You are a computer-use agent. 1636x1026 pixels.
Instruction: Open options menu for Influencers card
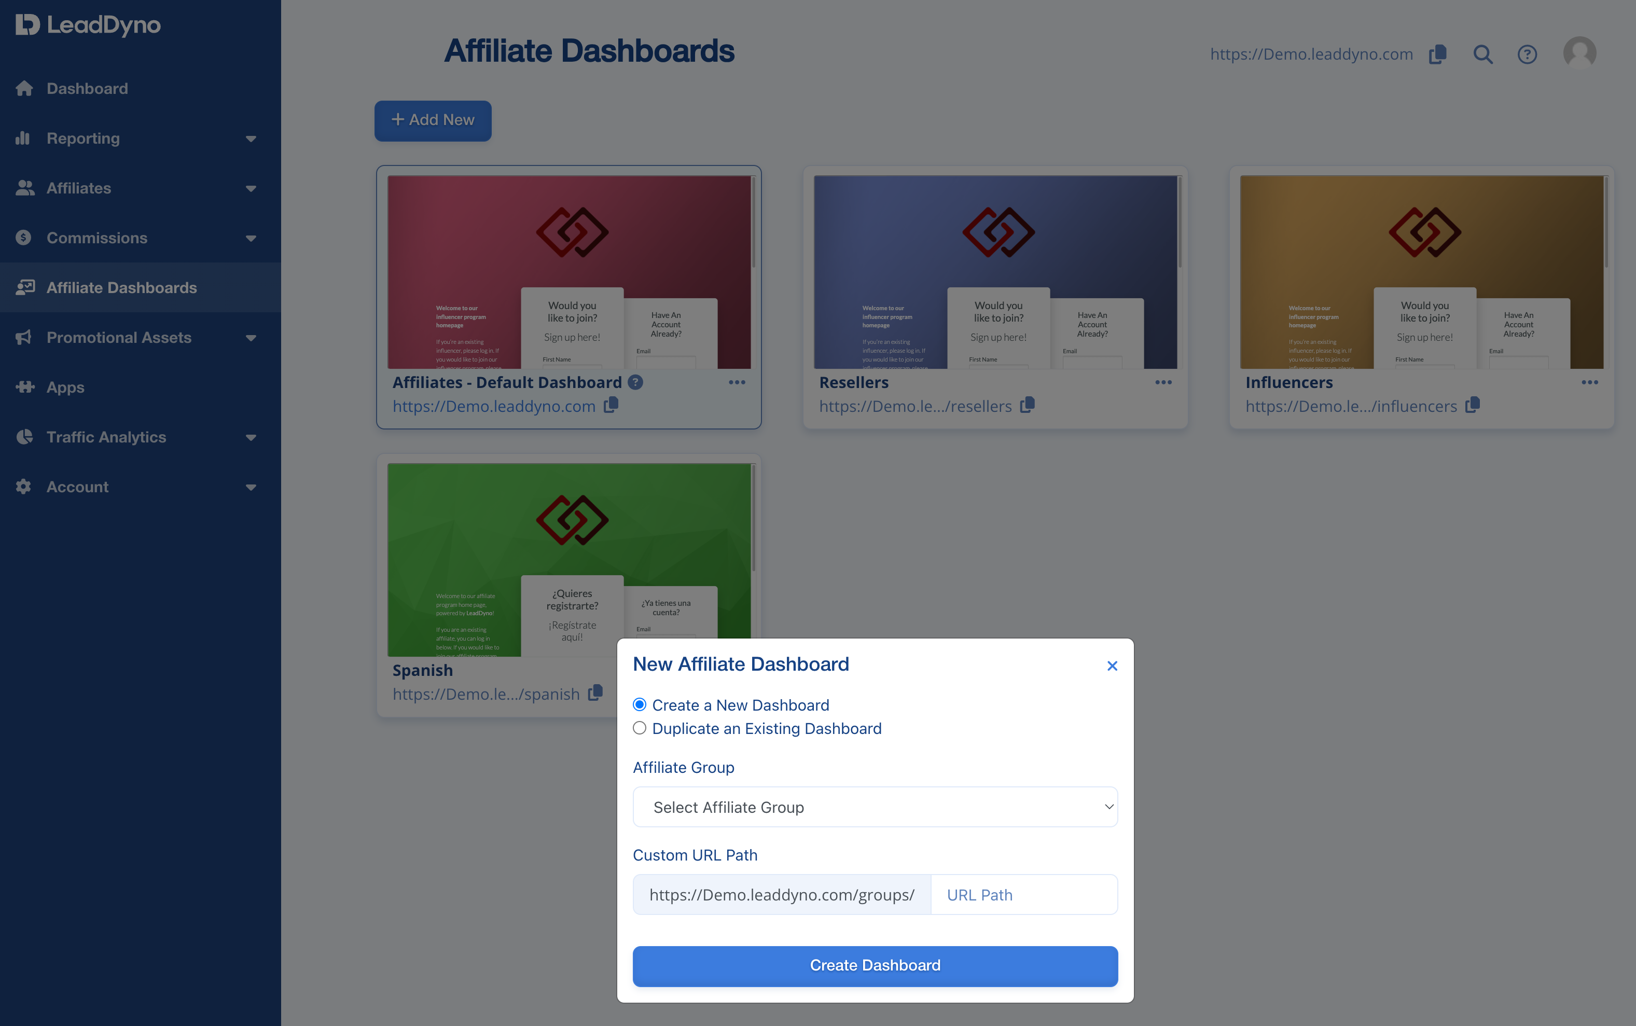(1590, 382)
